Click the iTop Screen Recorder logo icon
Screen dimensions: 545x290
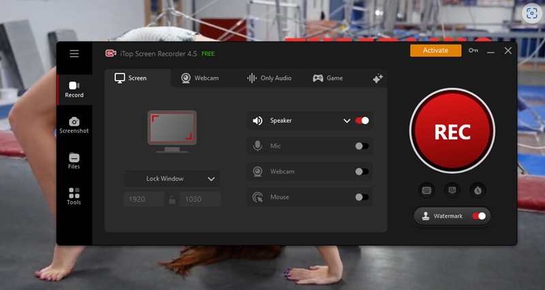coord(110,54)
